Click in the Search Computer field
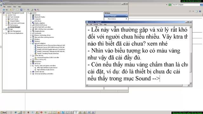 coord(186,5)
